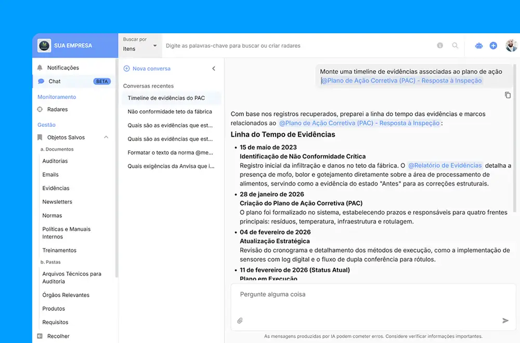The width and height of the screenshot is (520, 343).
Task: Open the Evidências documents item
Action: [56, 188]
